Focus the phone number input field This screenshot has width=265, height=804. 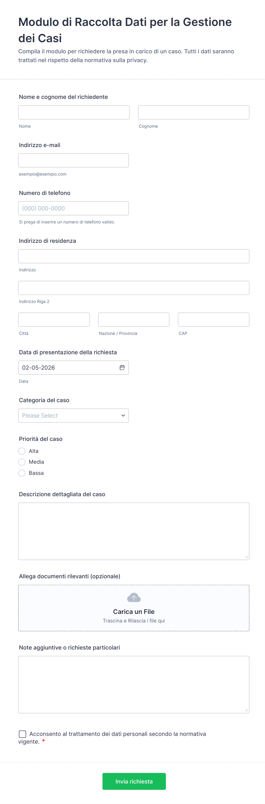click(x=73, y=208)
